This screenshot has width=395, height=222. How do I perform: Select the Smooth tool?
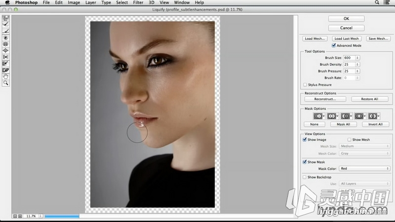(x=5, y=31)
